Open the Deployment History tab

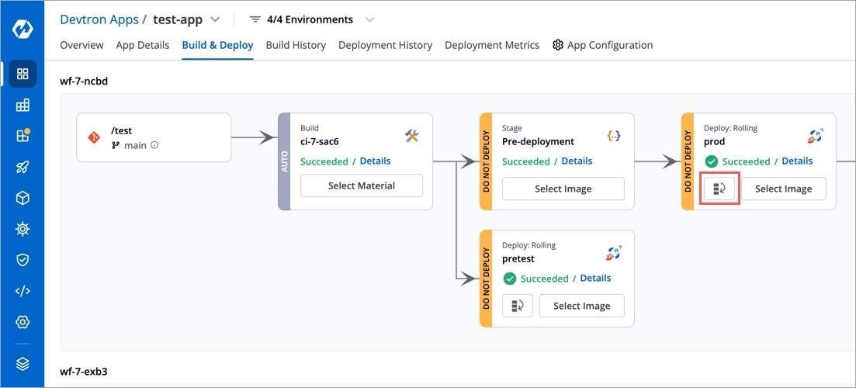pos(386,45)
